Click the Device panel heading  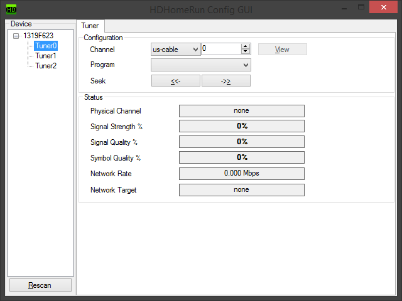click(x=21, y=24)
